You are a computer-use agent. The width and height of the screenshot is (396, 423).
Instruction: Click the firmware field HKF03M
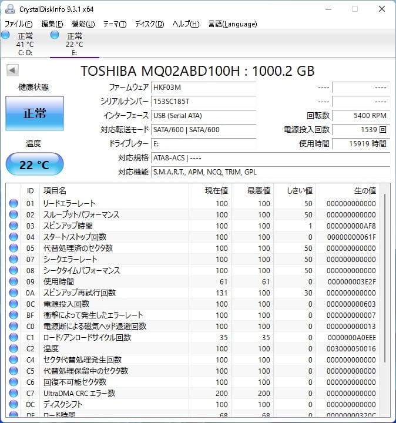(203, 88)
